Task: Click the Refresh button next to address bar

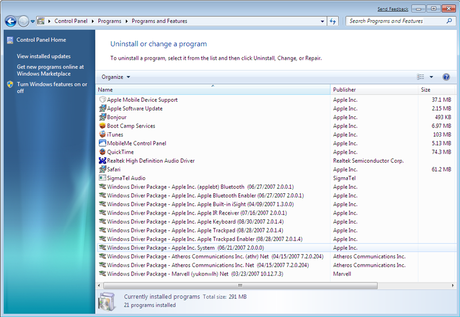Action: click(333, 21)
